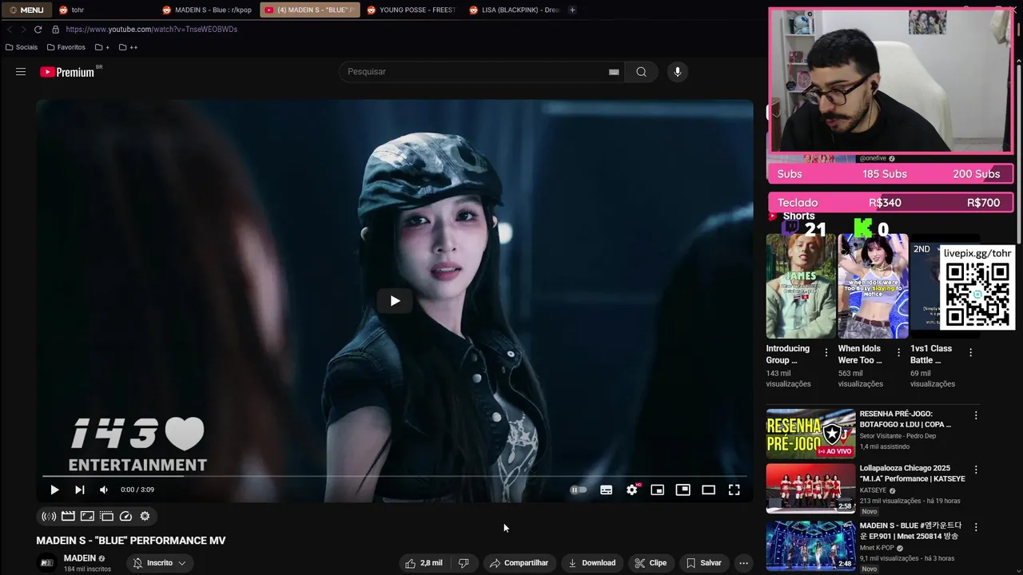
Task: Skip to the next video
Action: point(79,490)
